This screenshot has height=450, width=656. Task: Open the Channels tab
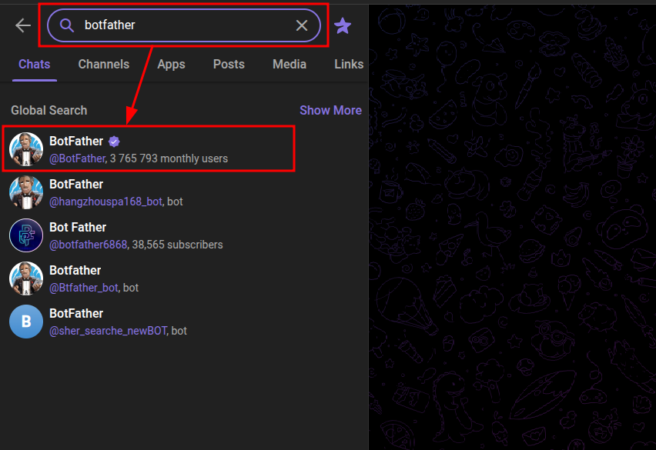click(x=104, y=65)
